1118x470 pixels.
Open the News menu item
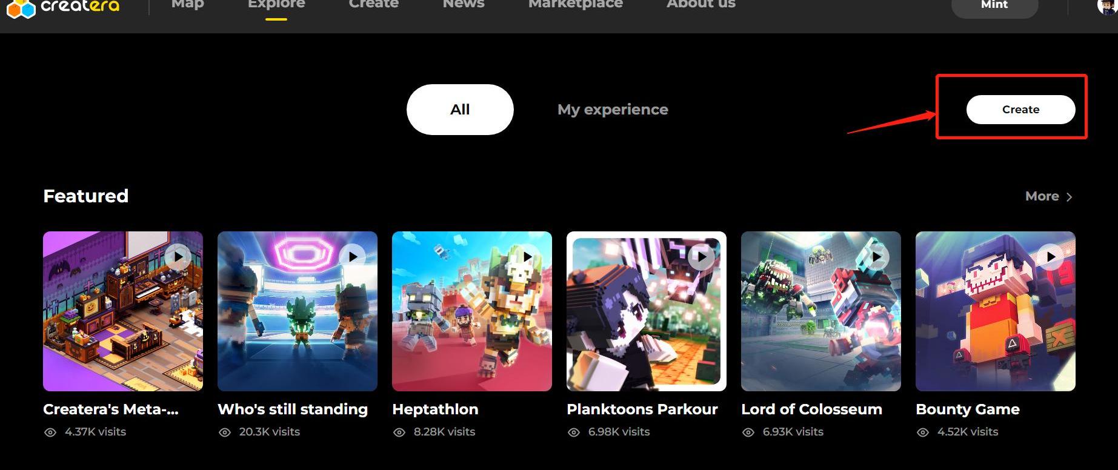pos(464,4)
